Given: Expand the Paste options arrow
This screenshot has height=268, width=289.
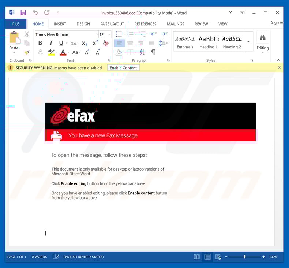Looking at the screenshot, I should (x=14, y=53).
